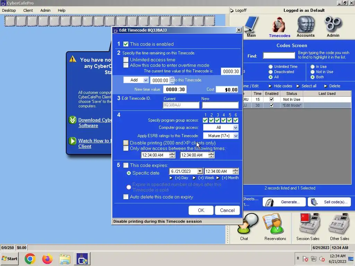The image size is (355, 266).
Task: Click the red-flag Action Center tray icon
Action: [305, 258]
